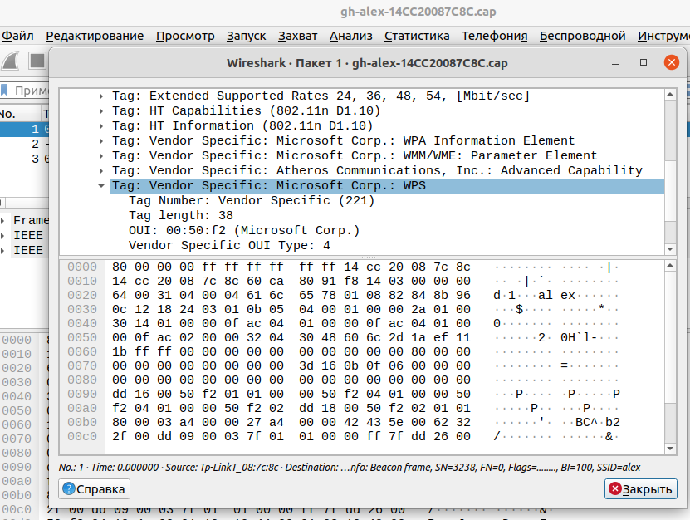Viewport: 690px width, 520px height.
Task: Select the Tag length: 38 field
Action: (180, 216)
